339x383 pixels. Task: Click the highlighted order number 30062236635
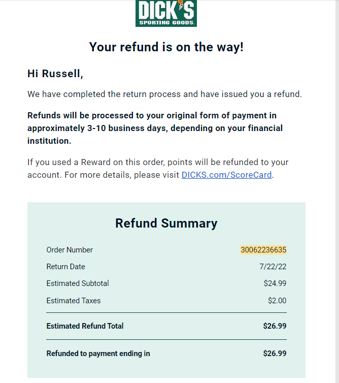coord(263,250)
